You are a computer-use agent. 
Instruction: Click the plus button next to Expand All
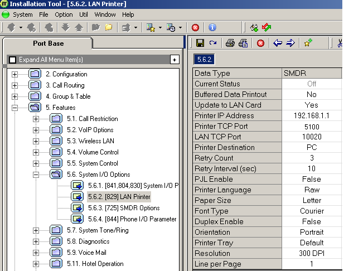pyautogui.click(x=175, y=60)
